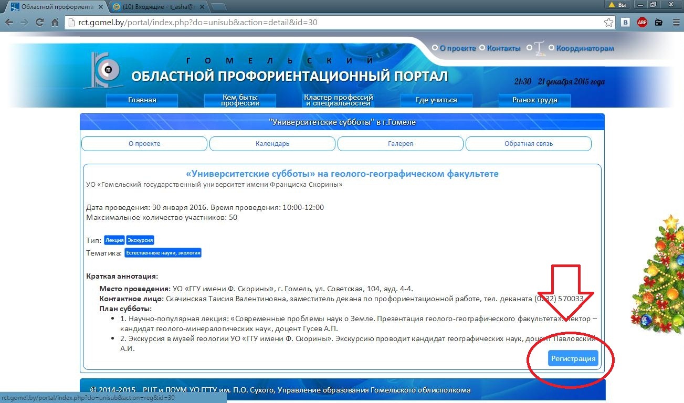Open the 'Обратная связь' section button
This screenshot has width=684, height=403.
pyautogui.click(x=529, y=143)
